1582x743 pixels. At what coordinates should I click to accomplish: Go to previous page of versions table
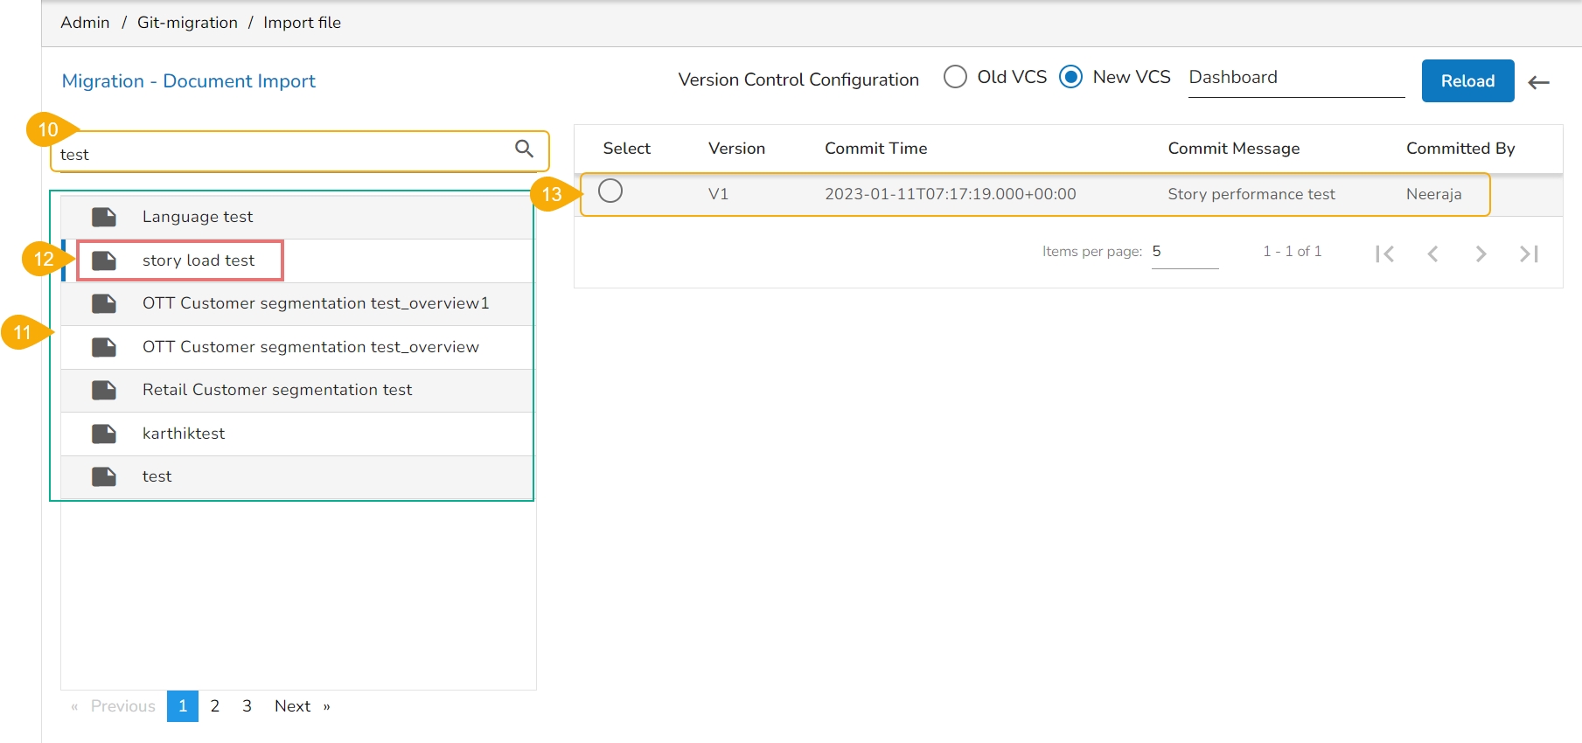click(1432, 253)
